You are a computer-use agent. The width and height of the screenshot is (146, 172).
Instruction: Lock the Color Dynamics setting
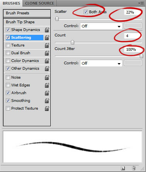tap(47, 61)
